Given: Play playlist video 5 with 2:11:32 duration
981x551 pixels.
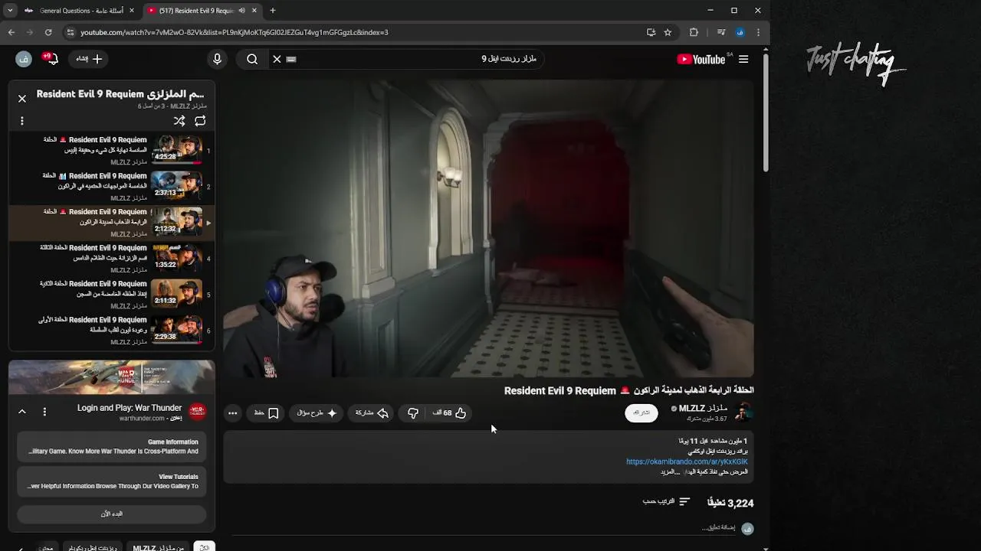Looking at the screenshot, I should 112,294.
